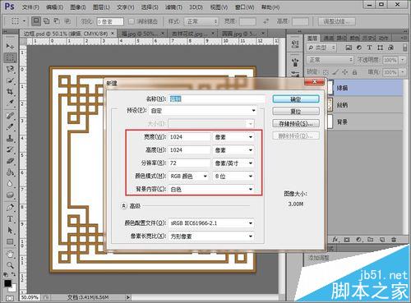Toggle lock all padlock in layers panel
411x303 pixels.
point(354,72)
